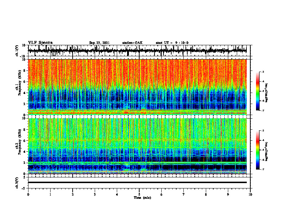Click time axis tick label '10'

coord(250,194)
